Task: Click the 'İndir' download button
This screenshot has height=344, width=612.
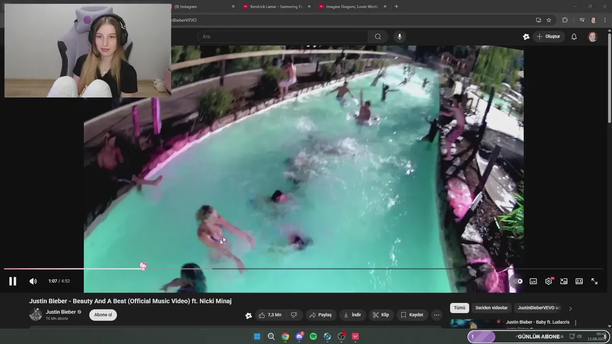Action: 352,315
